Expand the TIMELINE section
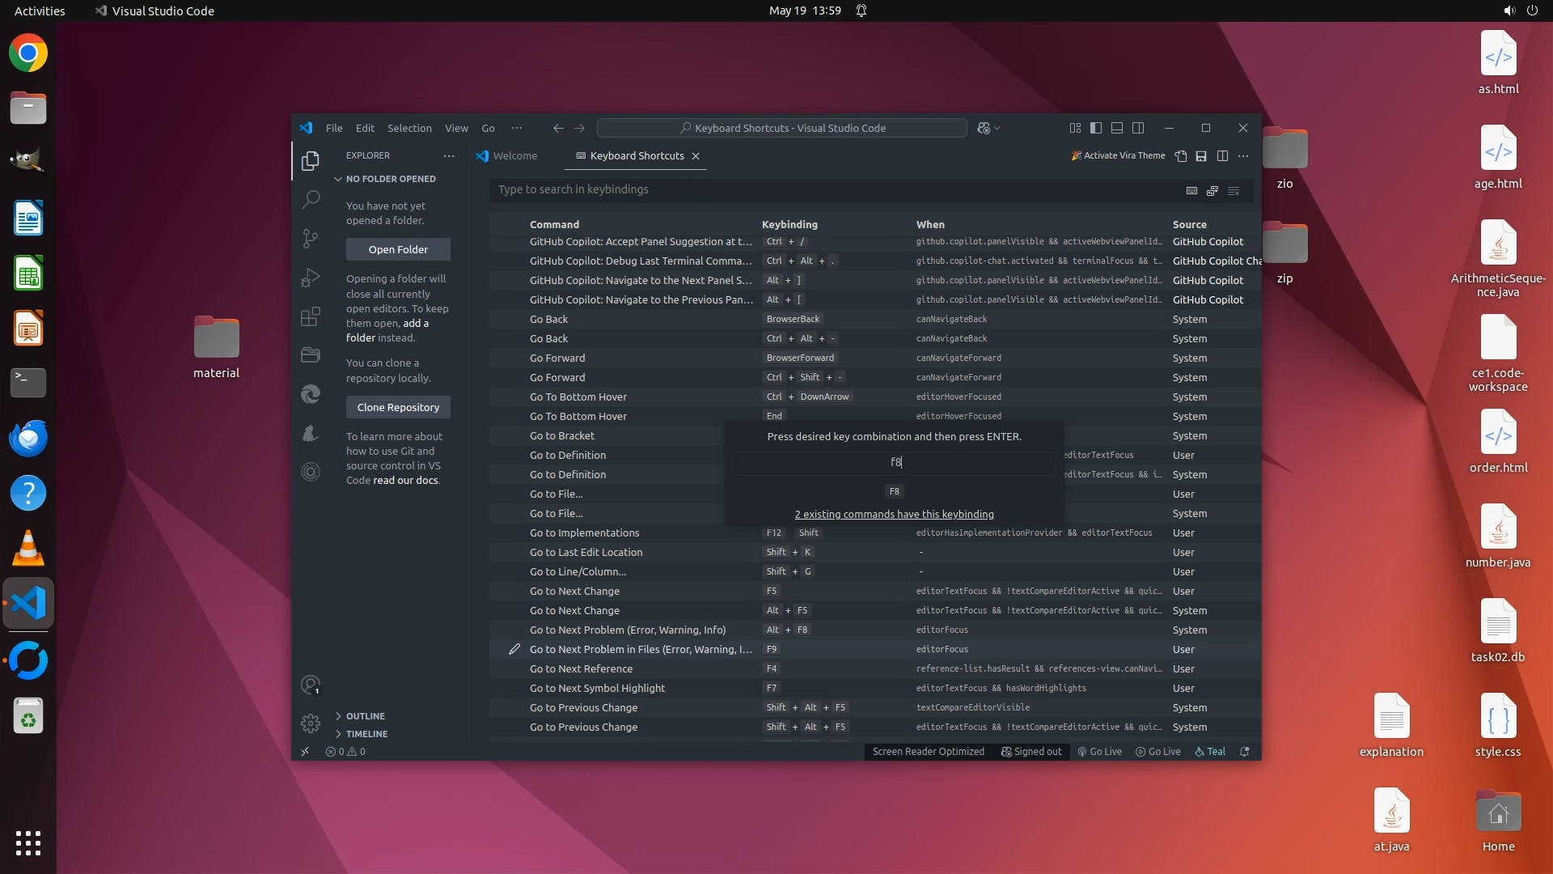Viewport: 1553px width, 874px height. [x=366, y=734]
